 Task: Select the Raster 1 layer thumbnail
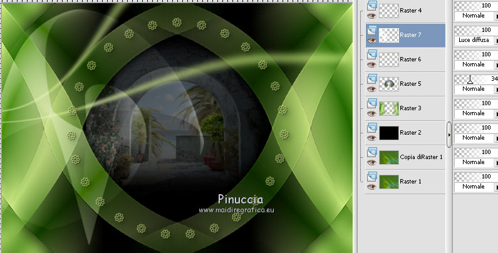pos(389,182)
